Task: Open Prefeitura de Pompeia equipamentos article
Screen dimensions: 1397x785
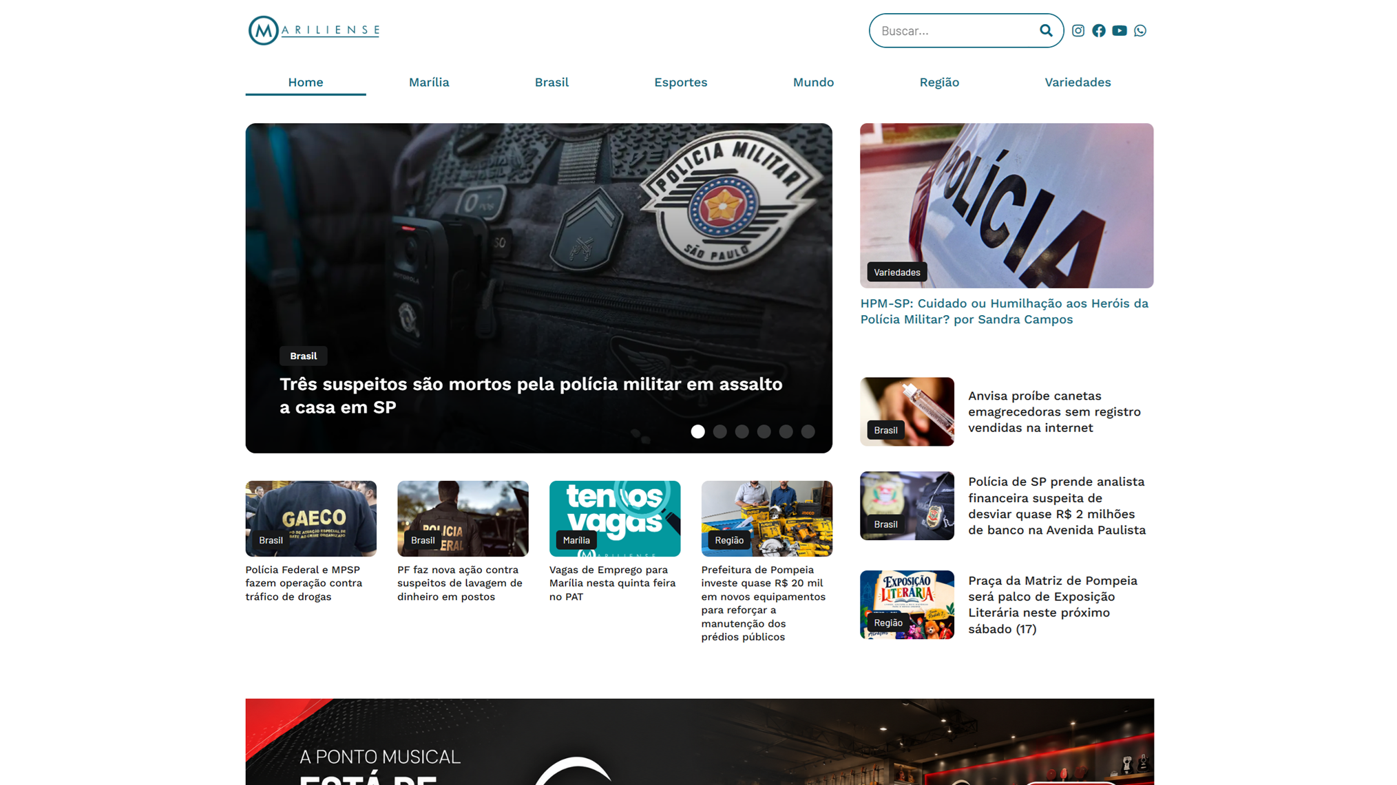Action: 763,603
